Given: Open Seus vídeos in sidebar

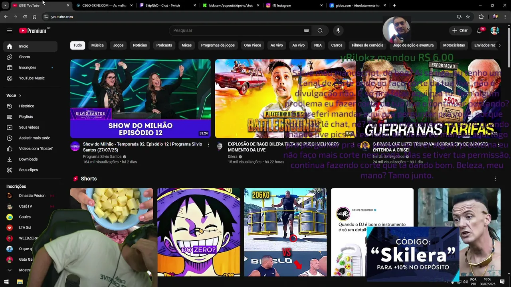Looking at the screenshot, I should [30, 128].
